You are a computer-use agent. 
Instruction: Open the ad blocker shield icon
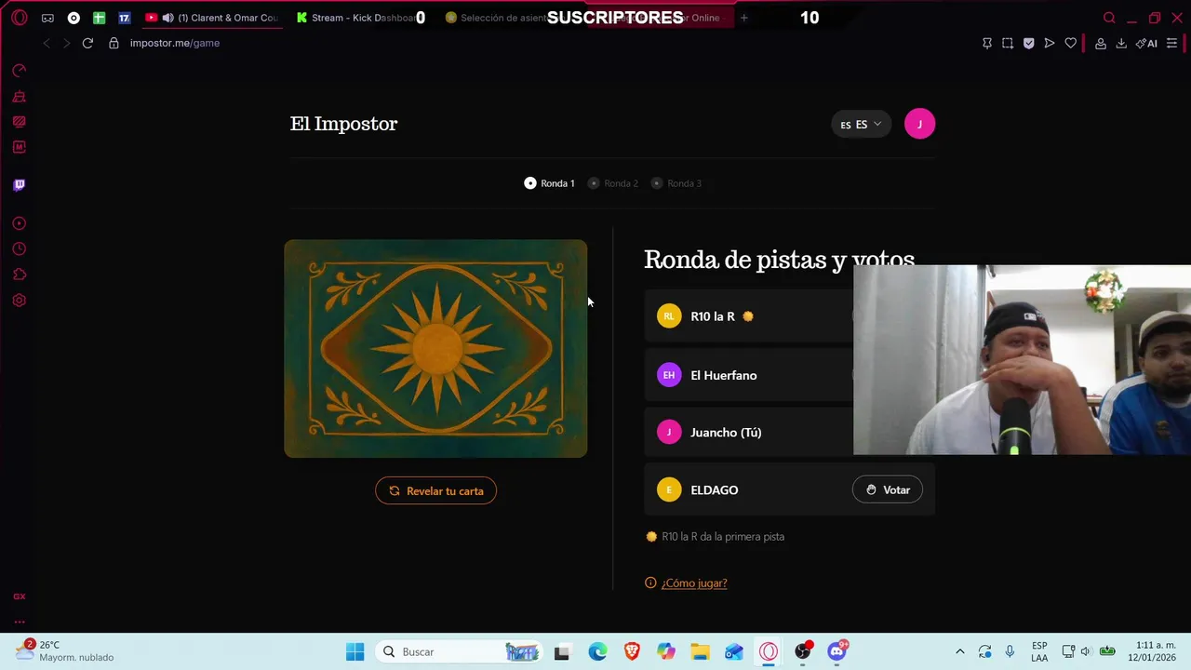(1028, 43)
